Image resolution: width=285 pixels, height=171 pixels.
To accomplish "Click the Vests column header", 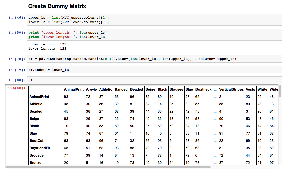I will coord(250,89).
